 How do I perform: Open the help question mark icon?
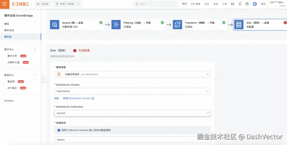[x=247, y=4]
